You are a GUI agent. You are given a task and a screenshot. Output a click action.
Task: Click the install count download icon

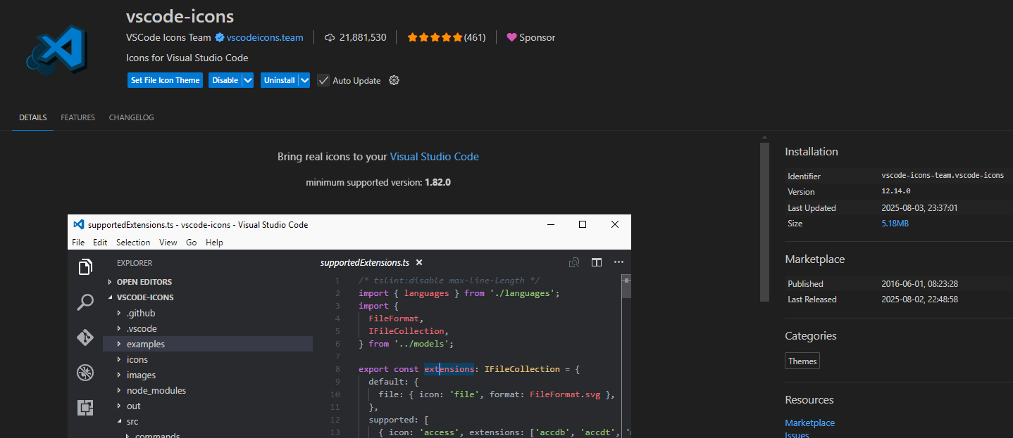pyautogui.click(x=330, y=37)
